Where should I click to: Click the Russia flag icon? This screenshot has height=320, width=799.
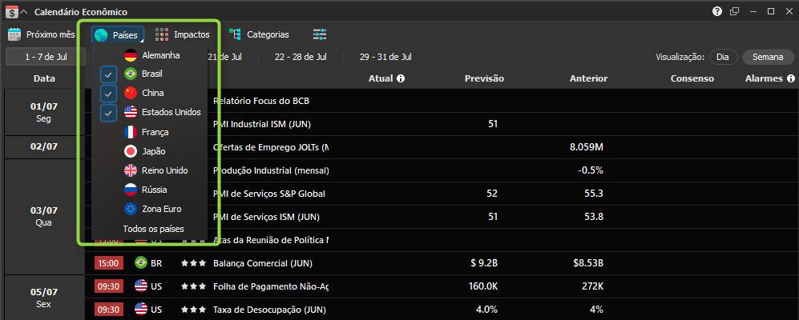(x=131, y=190)
